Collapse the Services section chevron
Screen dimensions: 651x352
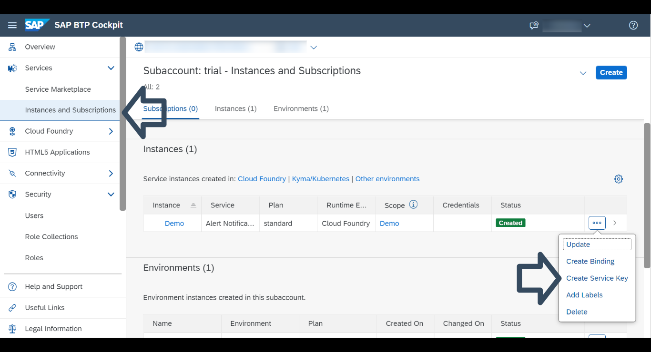(111, 68)
